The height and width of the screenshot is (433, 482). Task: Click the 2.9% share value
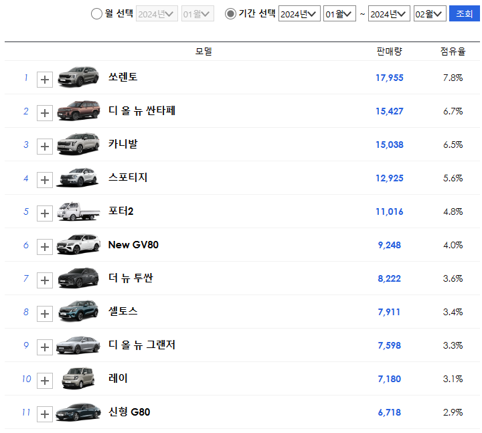pyautogui.click(x=453, y=413)
